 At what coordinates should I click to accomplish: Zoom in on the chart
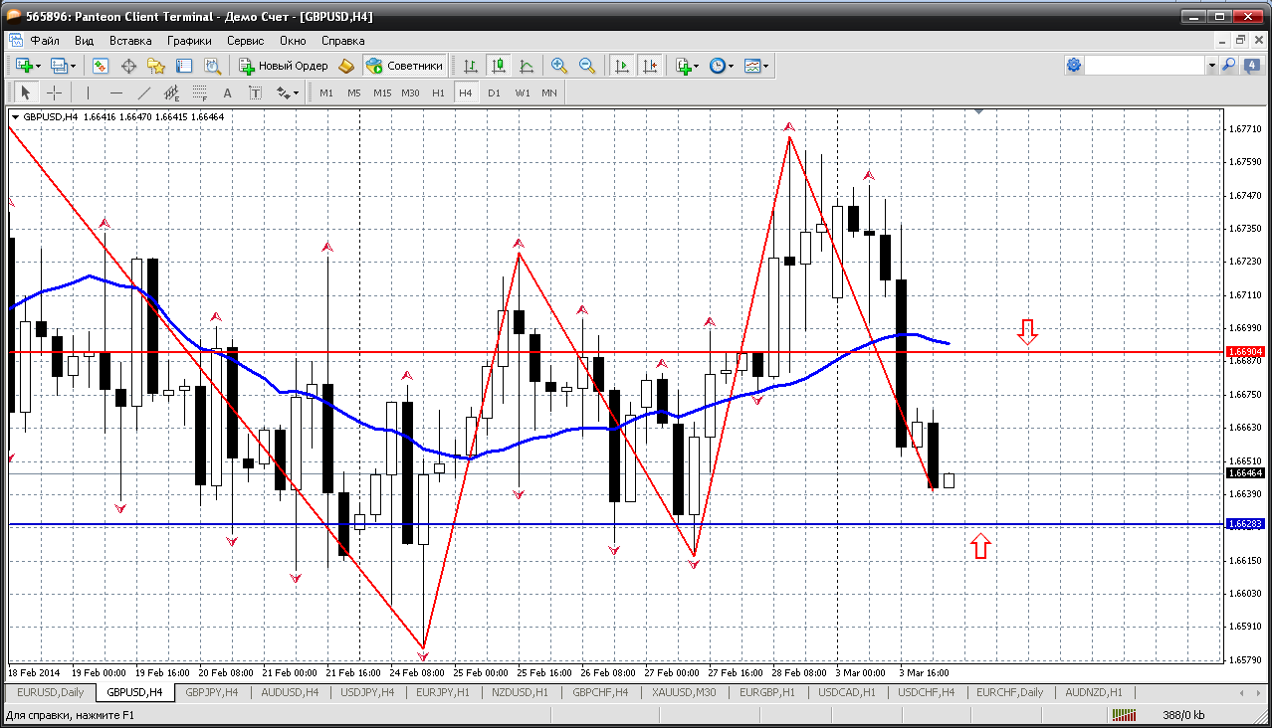point(559,66)
